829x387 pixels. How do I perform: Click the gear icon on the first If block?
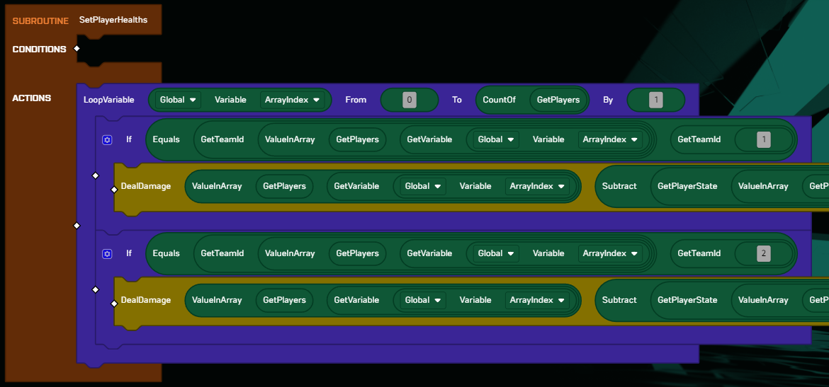click(107, 140)
